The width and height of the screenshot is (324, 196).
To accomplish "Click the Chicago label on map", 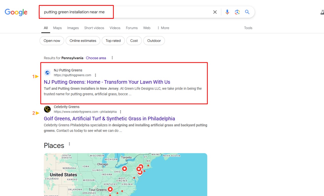I will click(x=103, y=164).
